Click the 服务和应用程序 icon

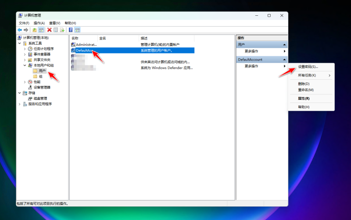coord(25,104)
